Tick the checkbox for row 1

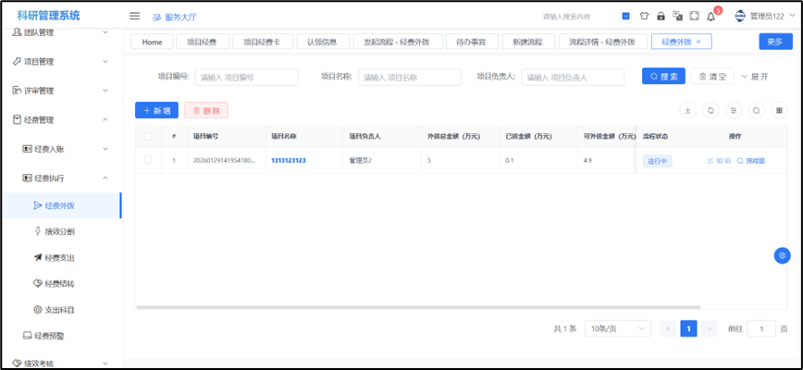coord(148,160)
